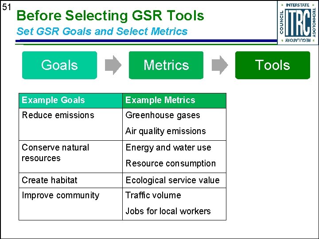
Task: Click the arrow between Goals and Metrics
Action: coord(113,65)
